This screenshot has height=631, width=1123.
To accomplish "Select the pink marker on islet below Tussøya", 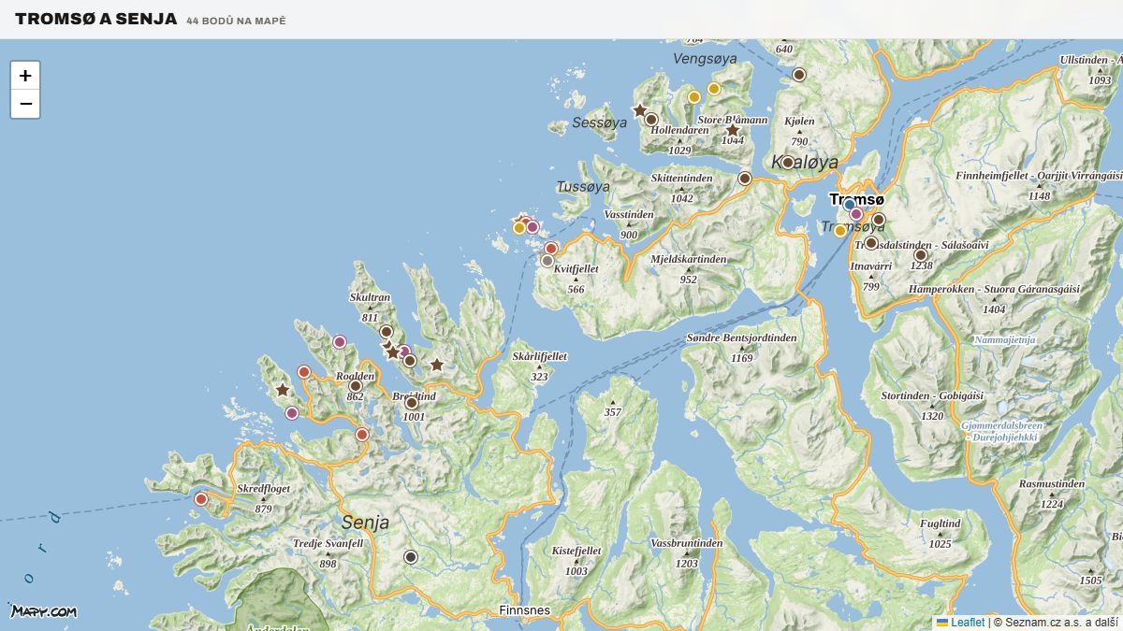I will pyautogui.click(x=532, y=227).
